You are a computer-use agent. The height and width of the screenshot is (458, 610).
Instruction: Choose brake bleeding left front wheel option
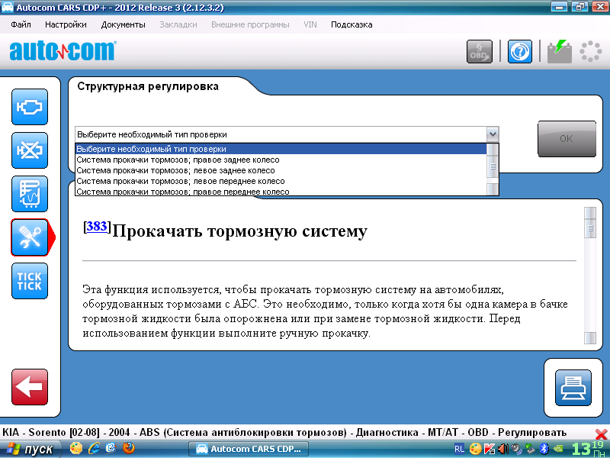click(181, 181)
